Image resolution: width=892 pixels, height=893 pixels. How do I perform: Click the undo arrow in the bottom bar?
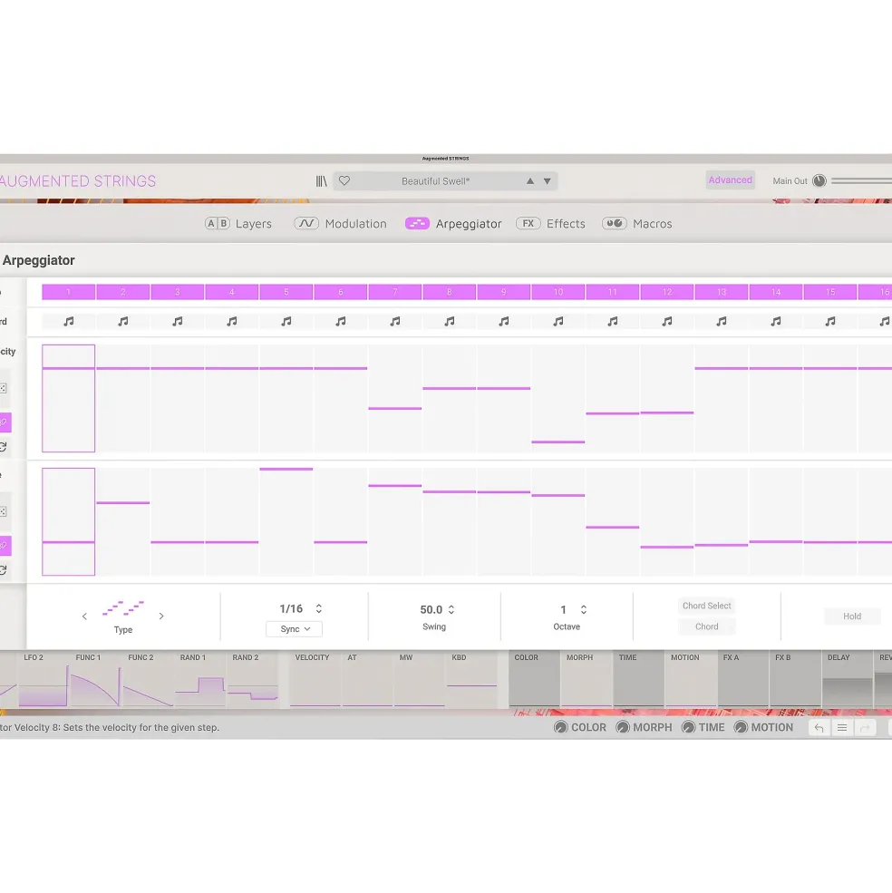click(819, 727)
